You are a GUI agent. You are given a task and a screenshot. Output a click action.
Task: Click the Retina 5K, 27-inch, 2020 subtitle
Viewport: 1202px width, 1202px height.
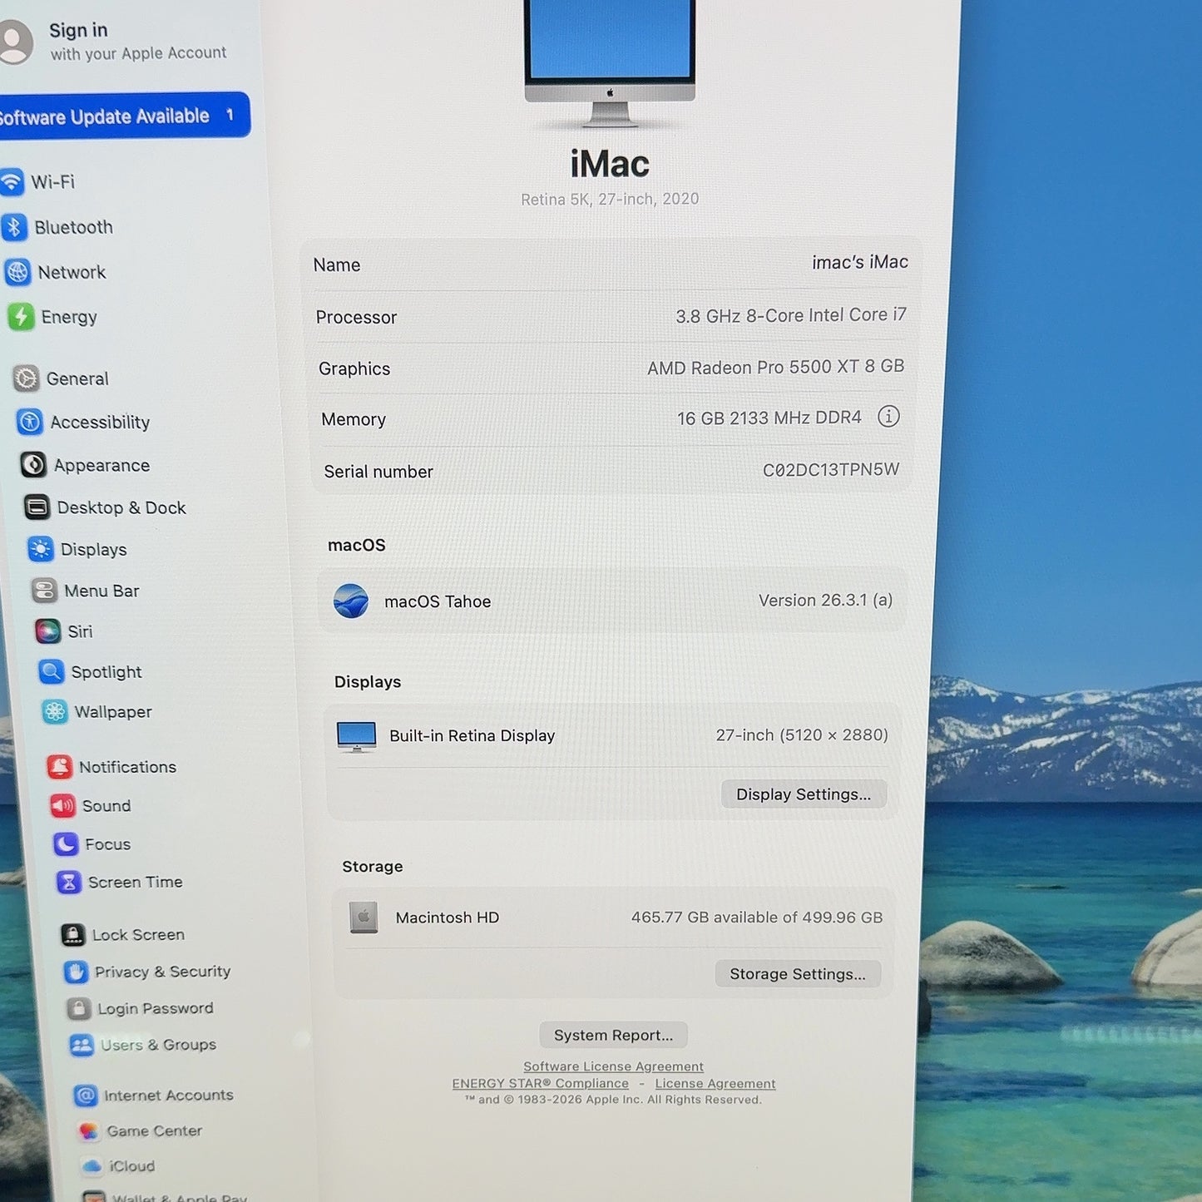coord(610,199)
